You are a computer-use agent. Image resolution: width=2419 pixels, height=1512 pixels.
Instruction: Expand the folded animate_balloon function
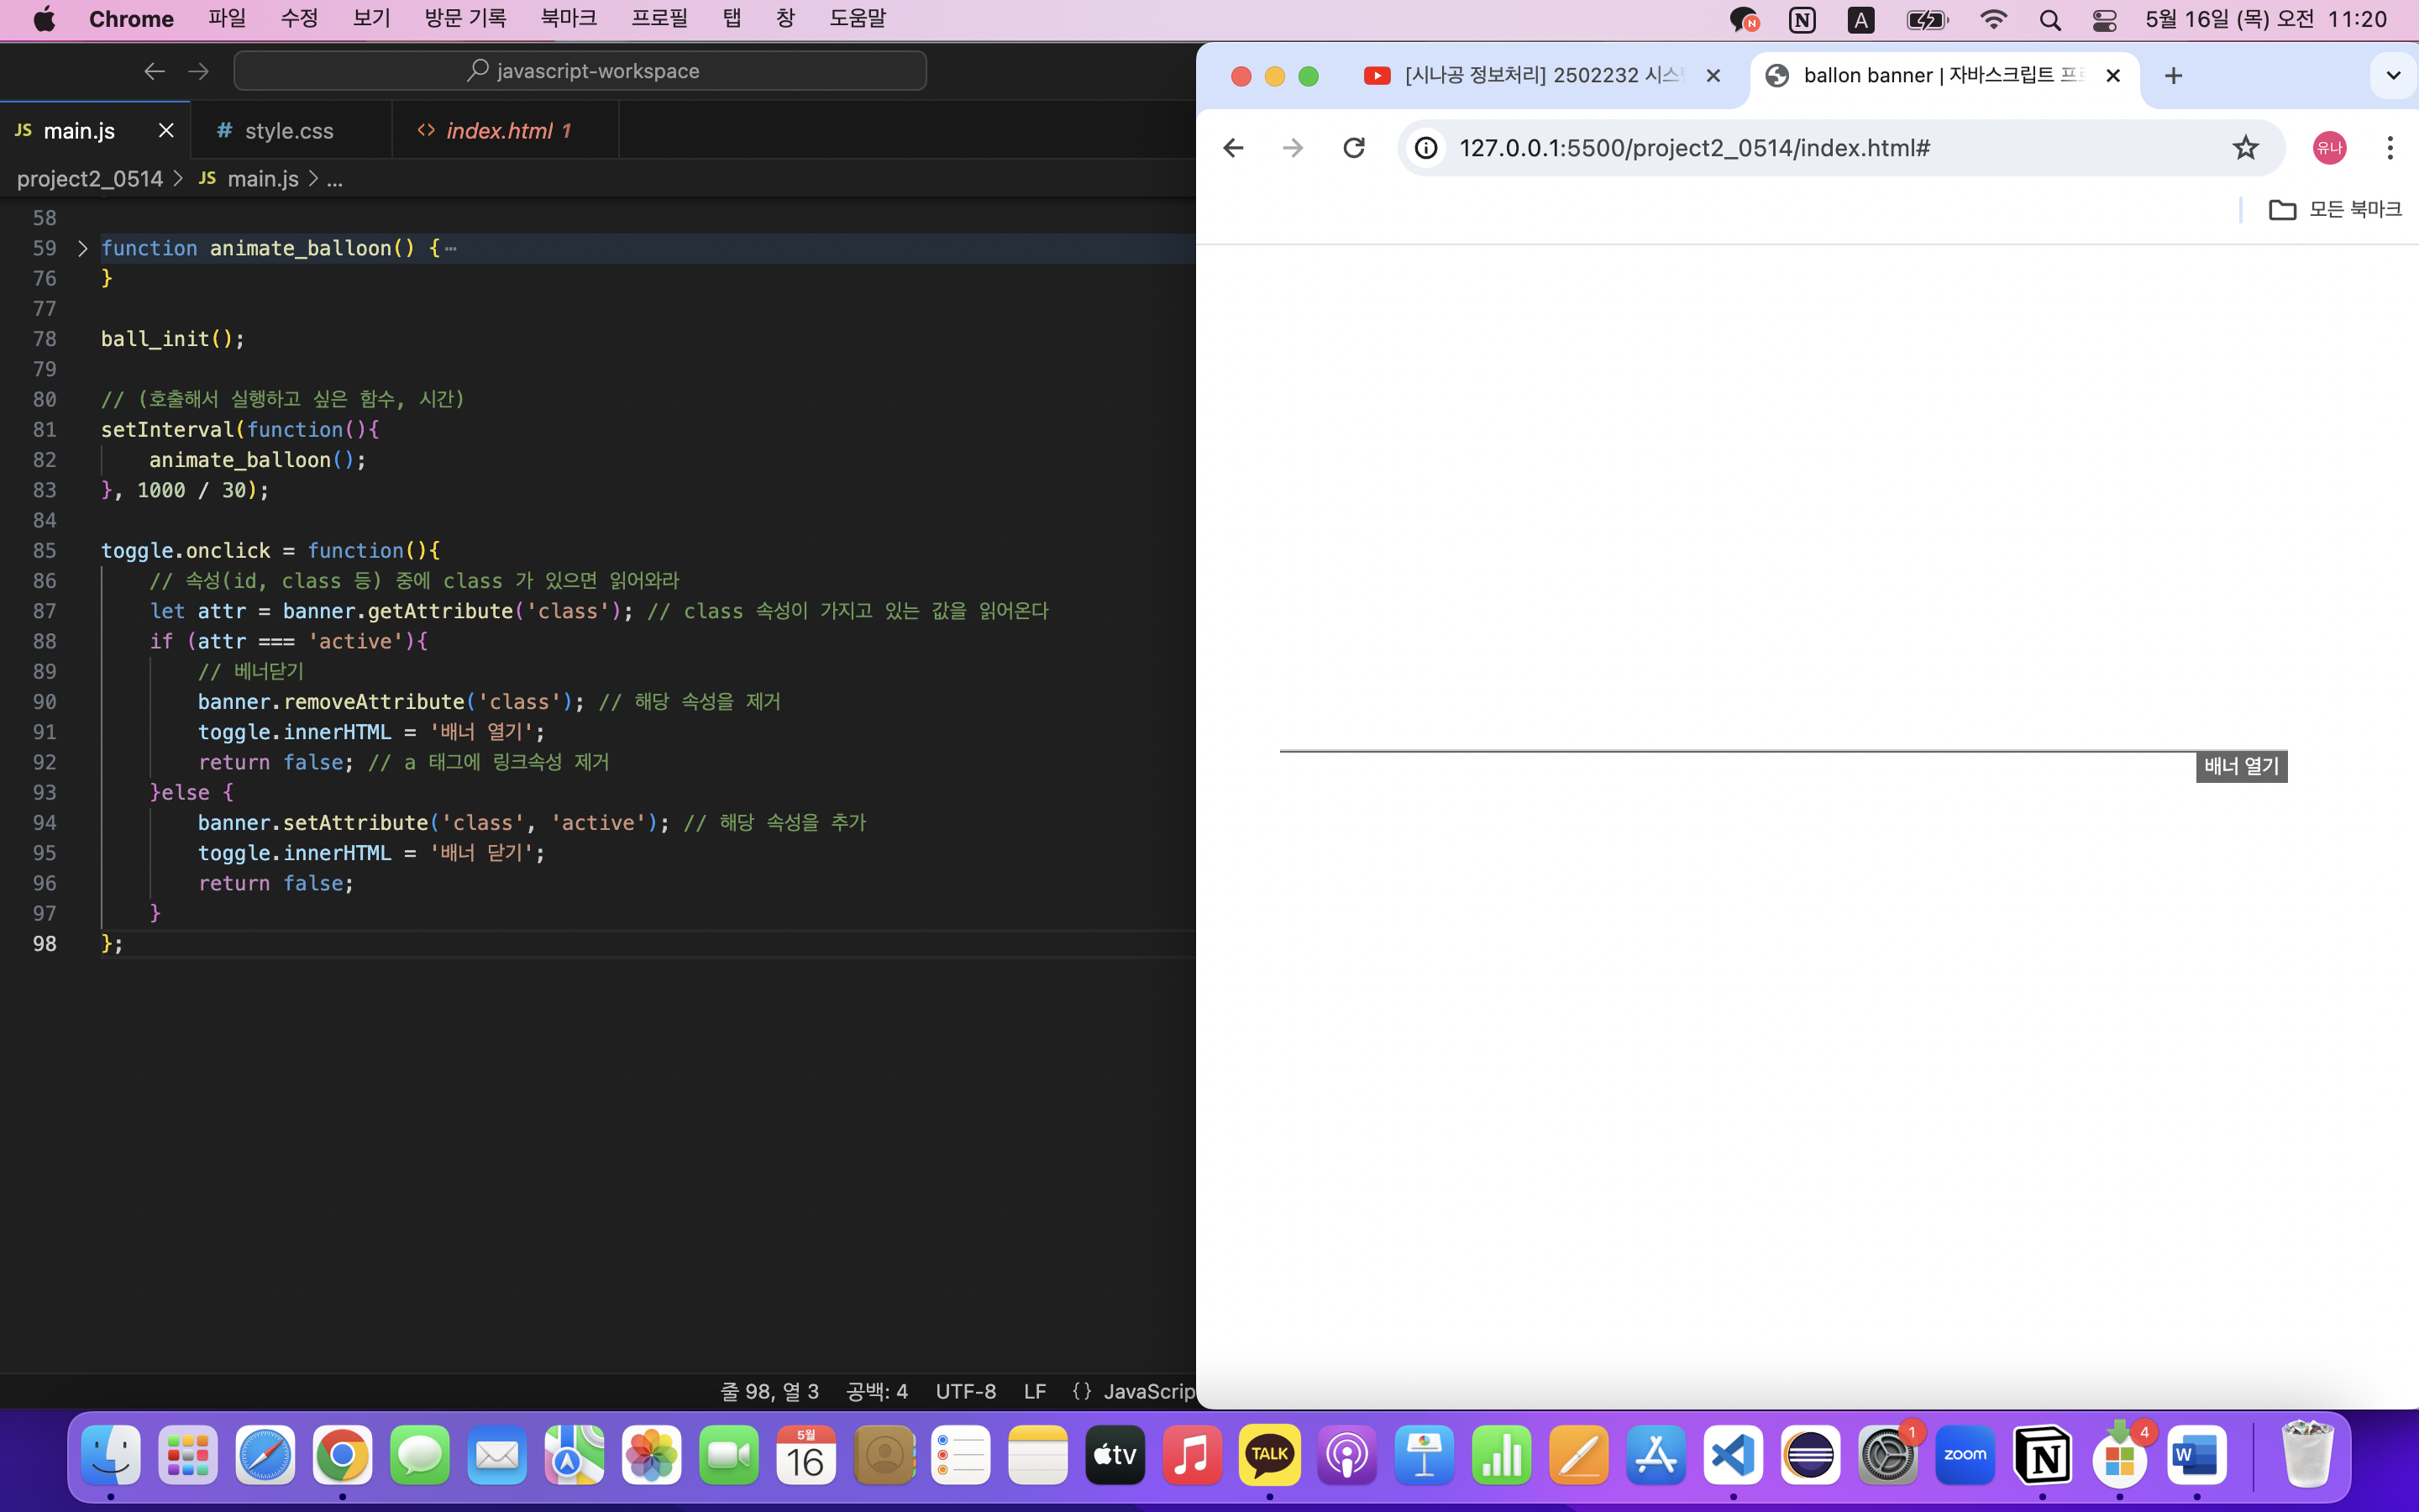click(x=83, y=248)
